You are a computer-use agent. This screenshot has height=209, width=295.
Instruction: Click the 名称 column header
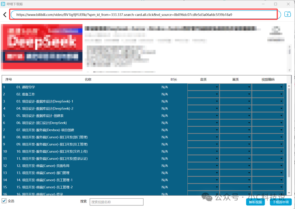point(88,80)
